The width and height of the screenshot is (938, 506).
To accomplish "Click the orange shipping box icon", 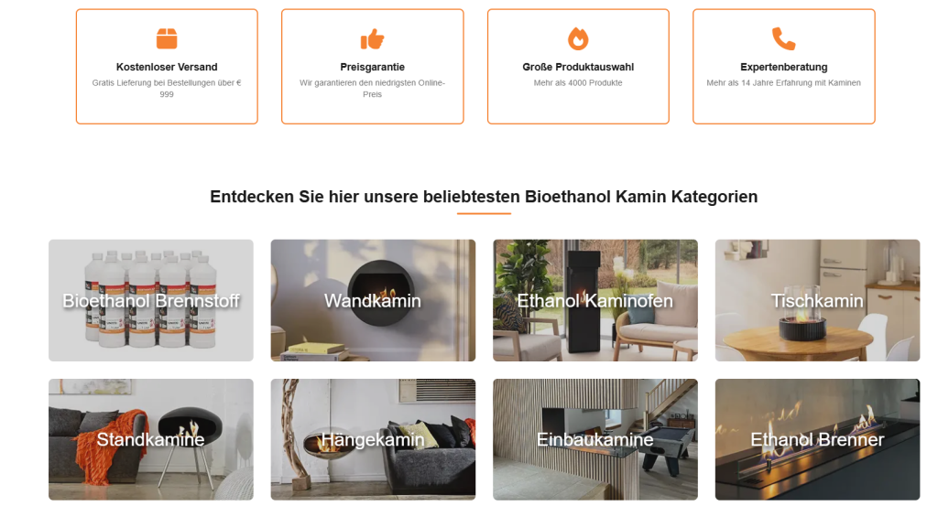I will [167, 38].
